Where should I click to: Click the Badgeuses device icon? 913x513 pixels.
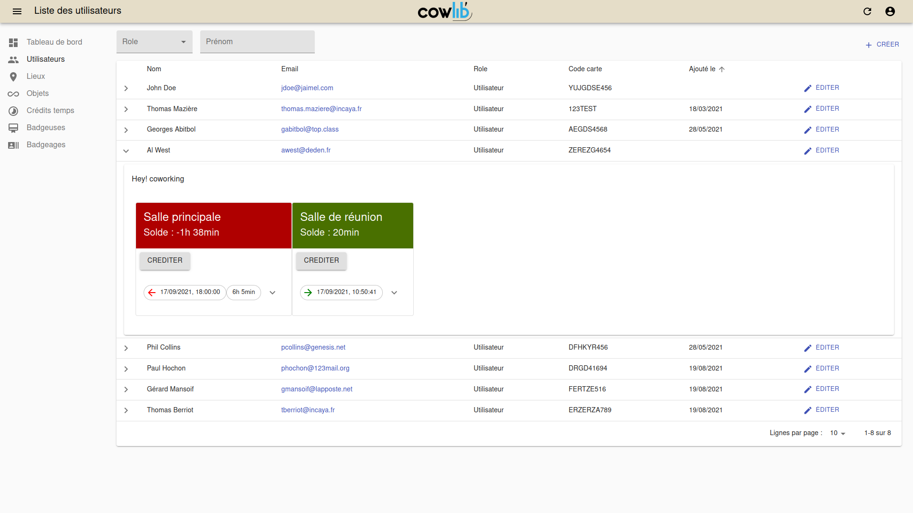[x=13, y=128]
